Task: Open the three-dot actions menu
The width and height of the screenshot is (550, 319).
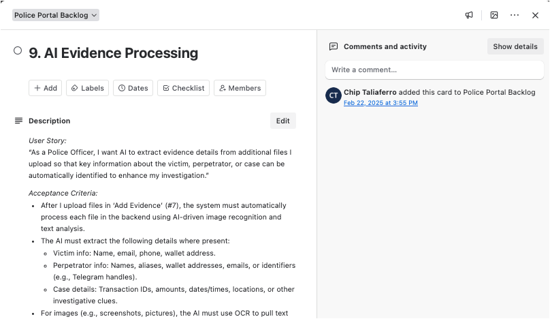Action: 515,15
